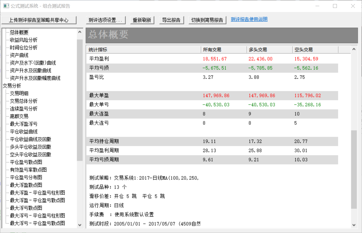Select 资产曲线 in left panel
Image resolution: width=362 pixels, height=233 pixels.
point(19,55)
